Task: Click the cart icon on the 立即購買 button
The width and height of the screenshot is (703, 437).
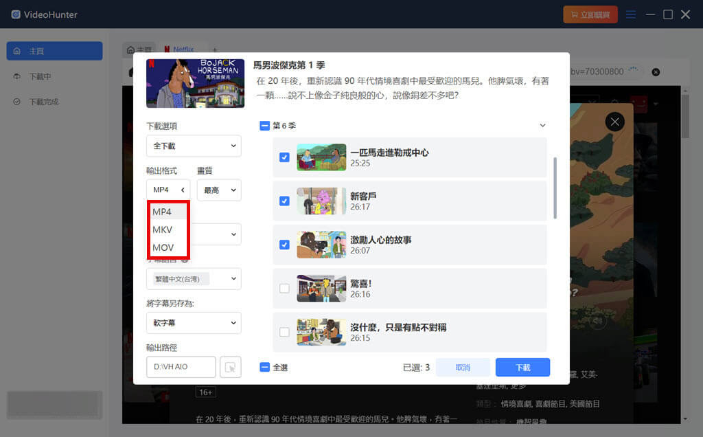Action: pos(575,14)
